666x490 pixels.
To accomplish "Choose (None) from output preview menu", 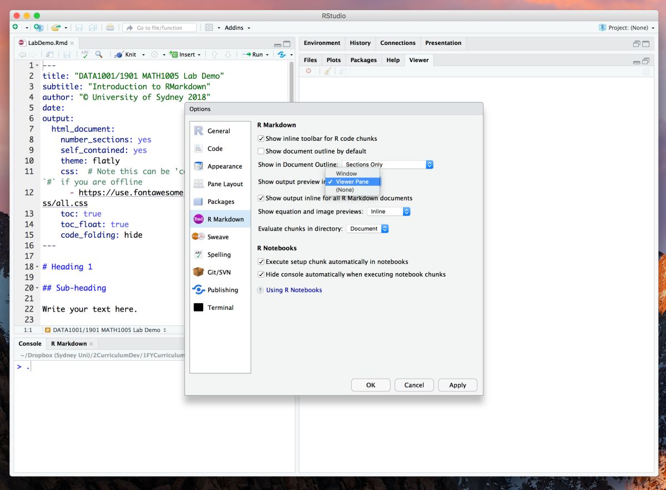I will tap(352, 190).
